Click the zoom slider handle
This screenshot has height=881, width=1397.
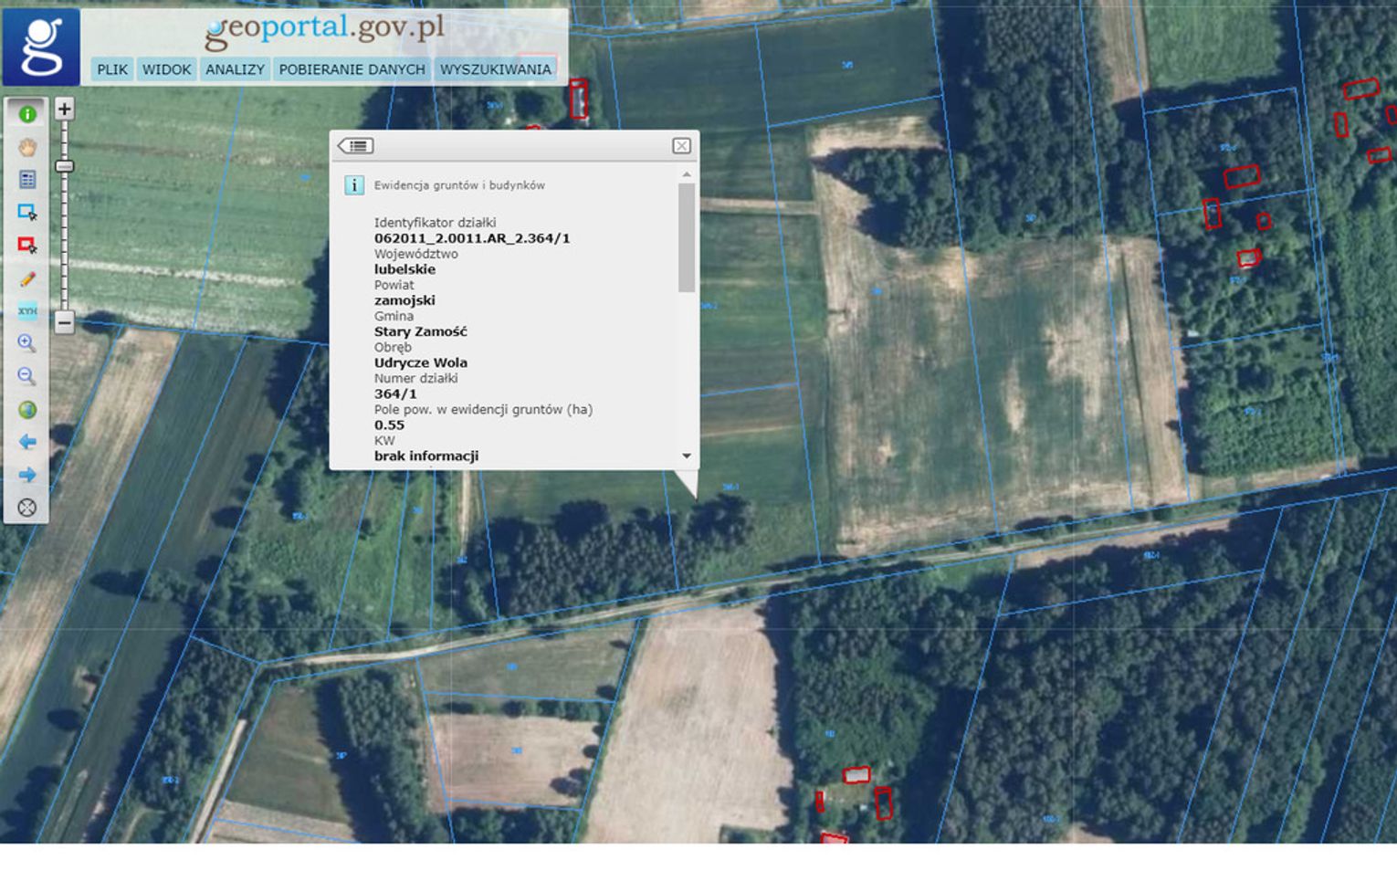64,166
